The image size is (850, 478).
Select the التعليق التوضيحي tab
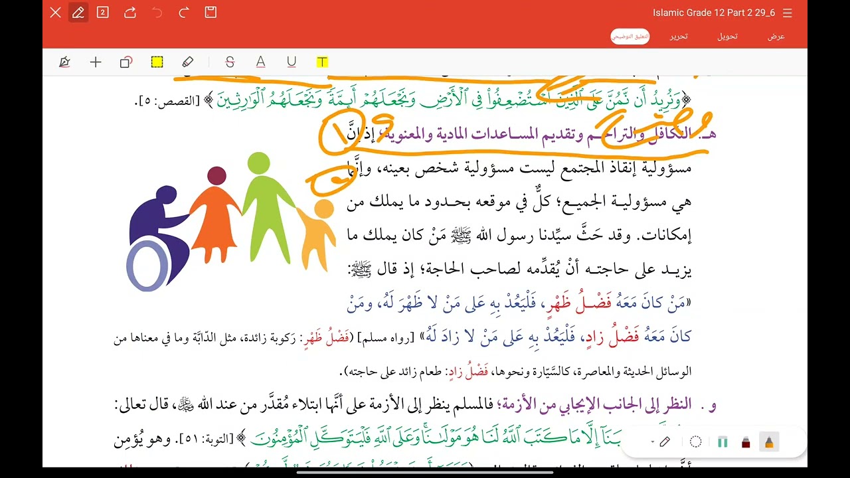click(x=630, y=37)
